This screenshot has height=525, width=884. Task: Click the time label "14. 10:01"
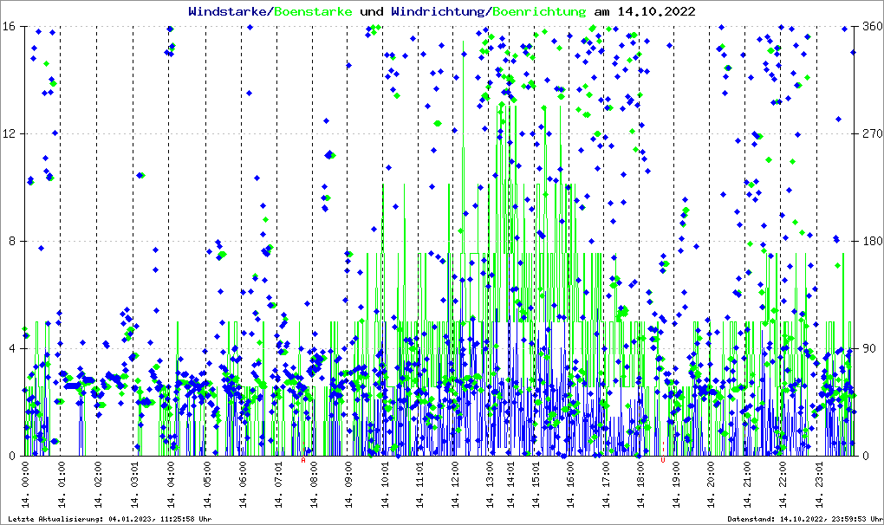384,484
